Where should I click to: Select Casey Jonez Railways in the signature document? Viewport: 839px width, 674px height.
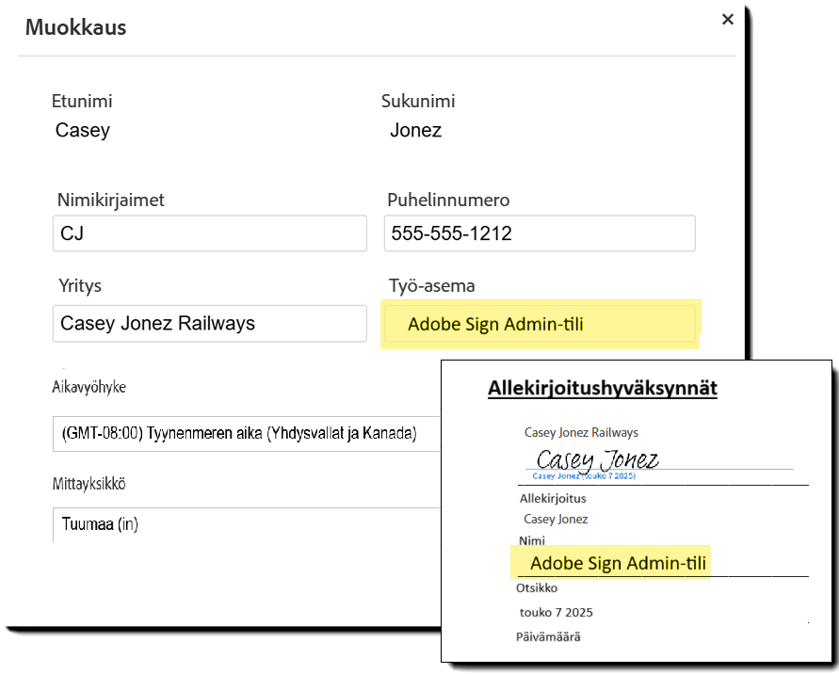[x=581, y=432]
